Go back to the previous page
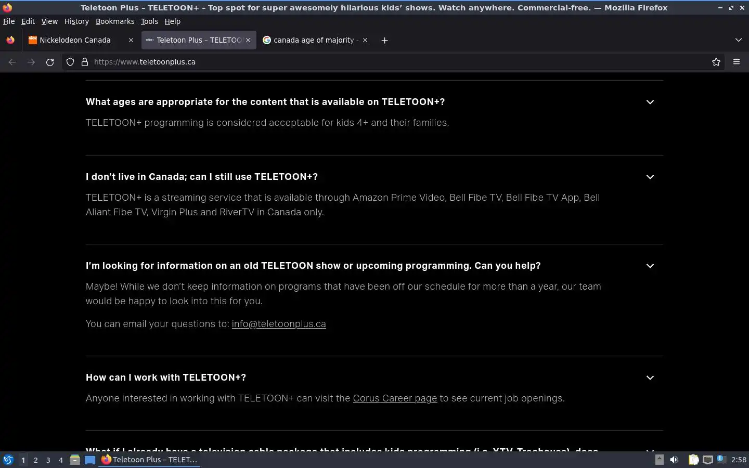Image resolution: width=749 pixels, height=468 pixels. [12, 62]
